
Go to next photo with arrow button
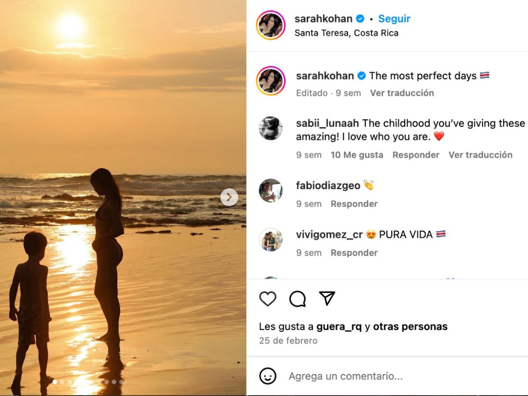coord(229,197)
